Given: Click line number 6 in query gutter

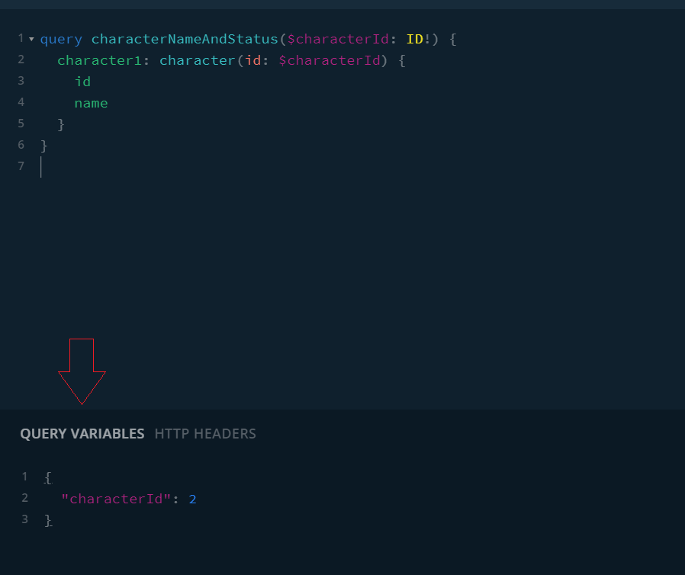Looking at the screenshot, I should coord(21,145).
